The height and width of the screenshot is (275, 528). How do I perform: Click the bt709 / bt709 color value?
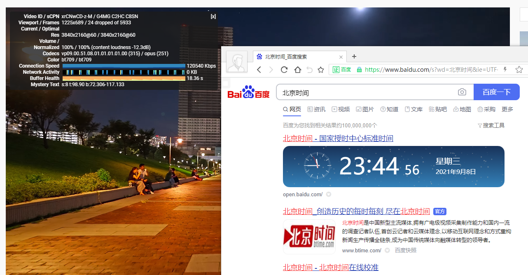click(77, 60)
